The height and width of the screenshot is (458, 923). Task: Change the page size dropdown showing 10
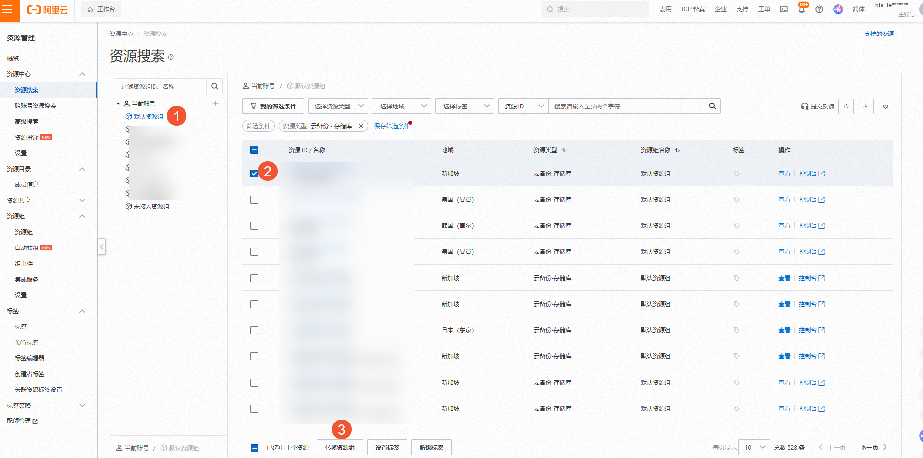click(755, 447)
